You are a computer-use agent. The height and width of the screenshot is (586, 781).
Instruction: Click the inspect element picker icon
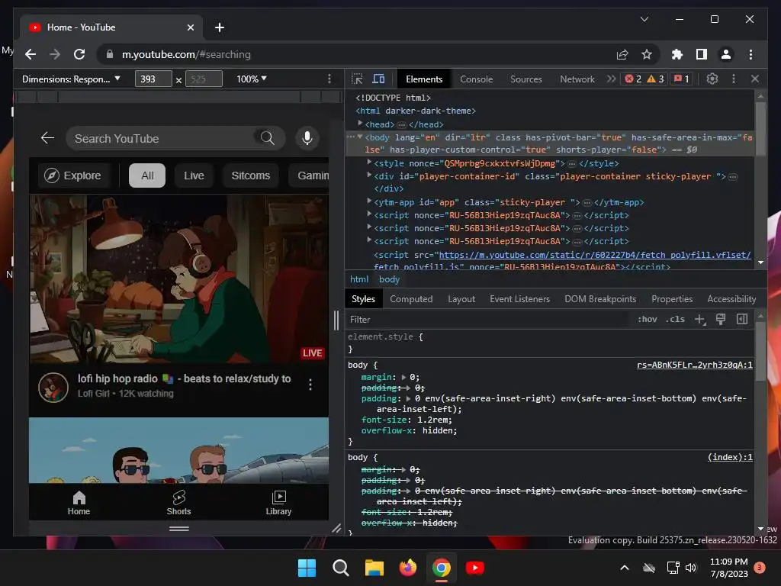357,79
